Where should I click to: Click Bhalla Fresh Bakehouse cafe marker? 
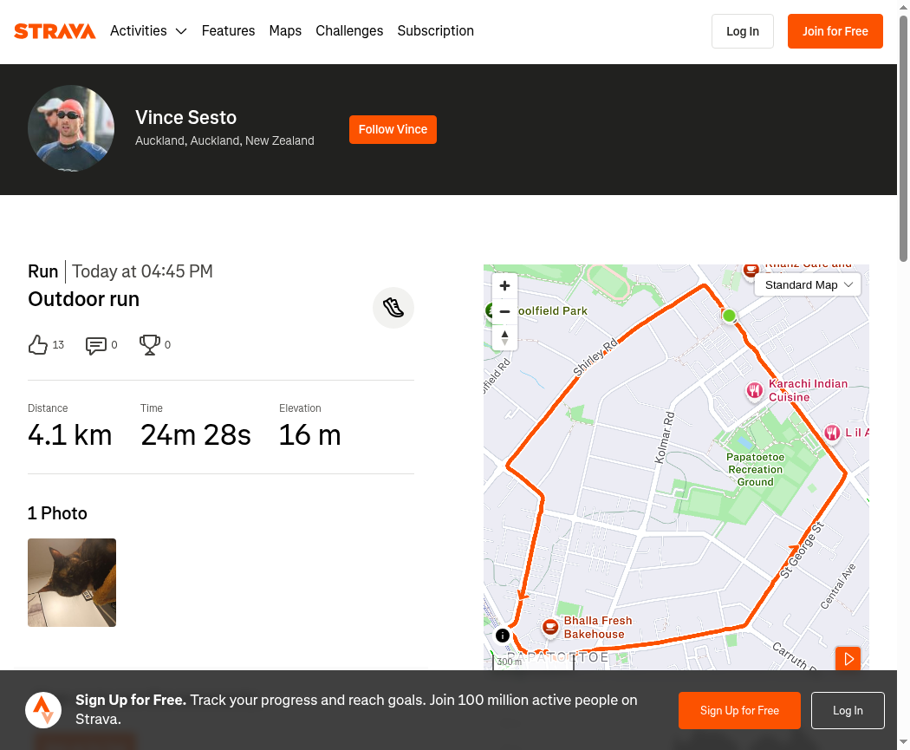(x=550, y=627)
